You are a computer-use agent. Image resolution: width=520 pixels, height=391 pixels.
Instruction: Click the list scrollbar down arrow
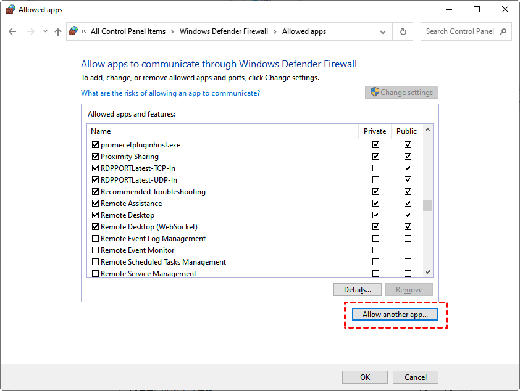tap(428, 272)
